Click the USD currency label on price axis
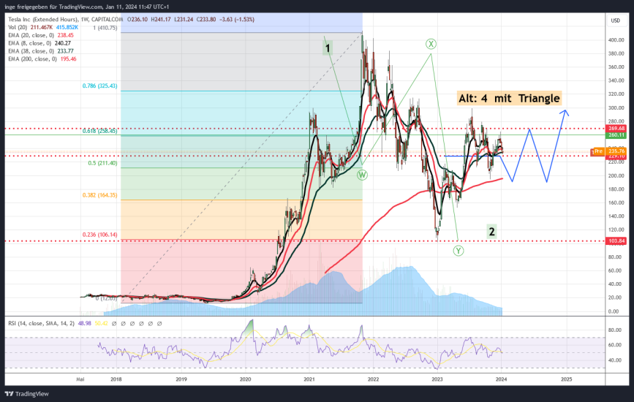This screenshot has height=402, width=634. coord(615,20)
